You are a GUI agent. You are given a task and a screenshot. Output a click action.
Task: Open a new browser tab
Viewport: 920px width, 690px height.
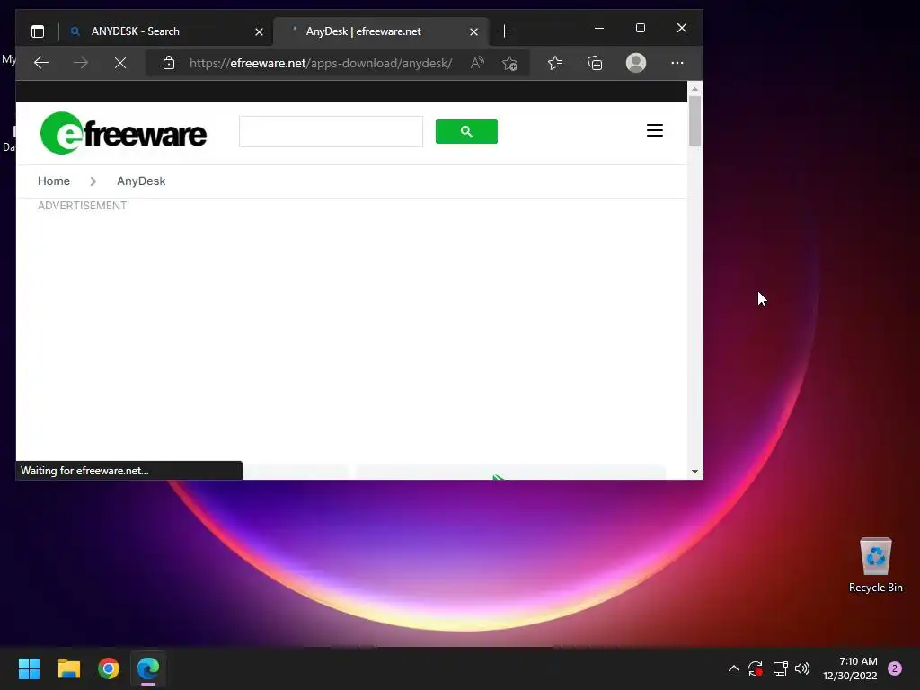tap(504, 31)
